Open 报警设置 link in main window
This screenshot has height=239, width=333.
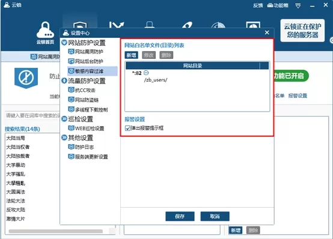tap(298, 95)
